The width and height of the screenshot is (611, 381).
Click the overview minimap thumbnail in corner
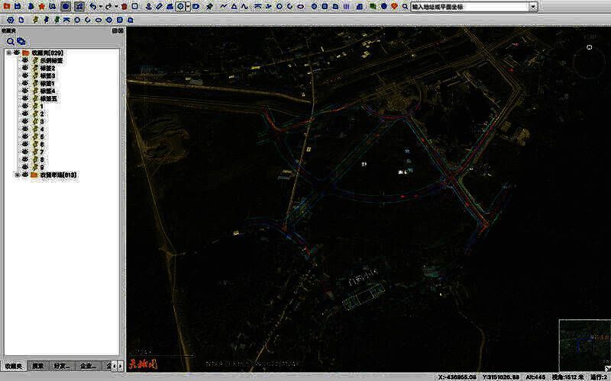(584, 341)
